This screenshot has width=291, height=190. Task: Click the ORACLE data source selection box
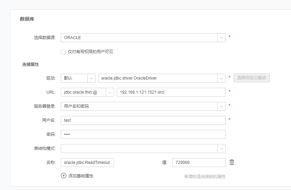[139, 38]
